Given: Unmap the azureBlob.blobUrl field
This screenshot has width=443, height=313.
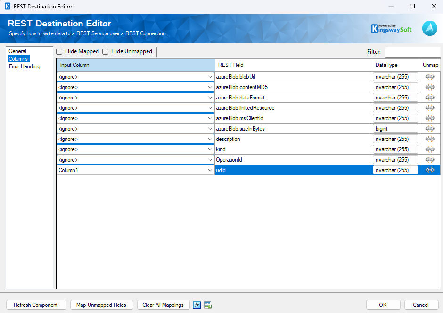Looking at the screenshot, I should tap(430, 76).
